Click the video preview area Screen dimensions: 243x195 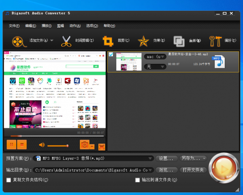[x=55, y=90]
